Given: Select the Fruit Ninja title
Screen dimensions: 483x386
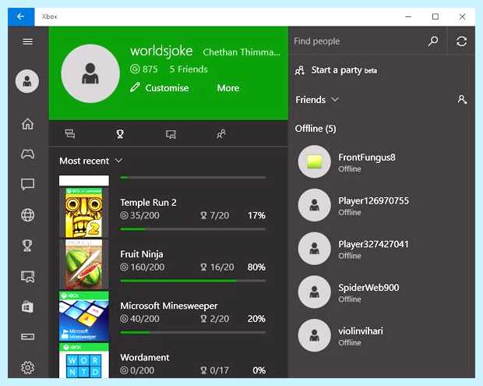Looking at the screenshot, I should [x=142, y=254].
